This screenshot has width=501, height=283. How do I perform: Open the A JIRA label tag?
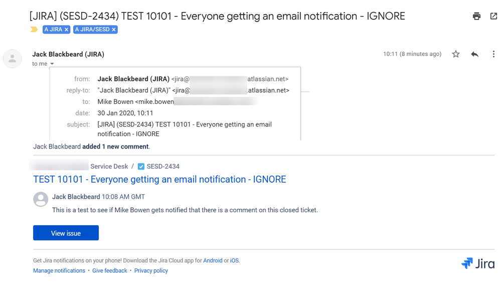[53, 30]
